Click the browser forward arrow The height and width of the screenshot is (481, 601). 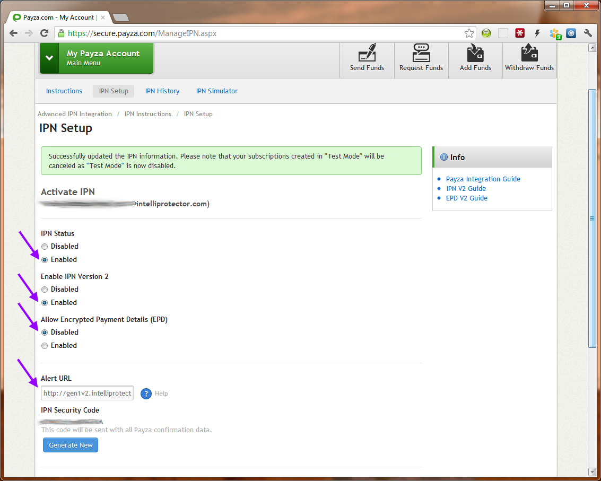coord(29,33)
